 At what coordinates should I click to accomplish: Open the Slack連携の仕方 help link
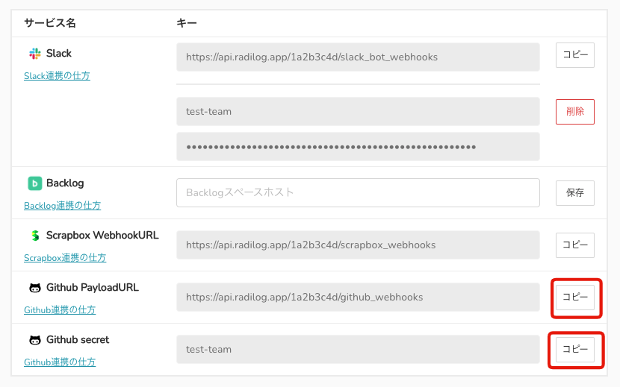coord(57,76)
